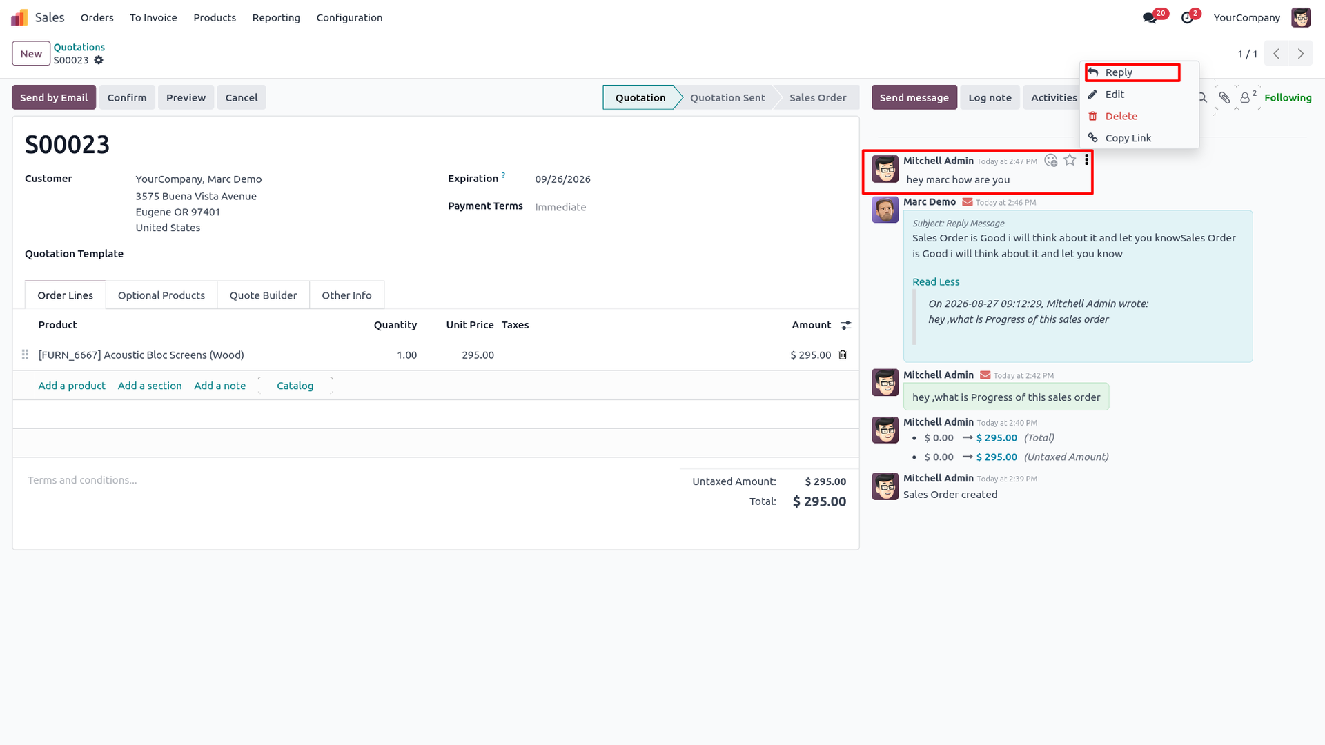The width and height of the screenshot is (1325, 745).
Task: Open the activities clock icon
Action: [1187, 18]
